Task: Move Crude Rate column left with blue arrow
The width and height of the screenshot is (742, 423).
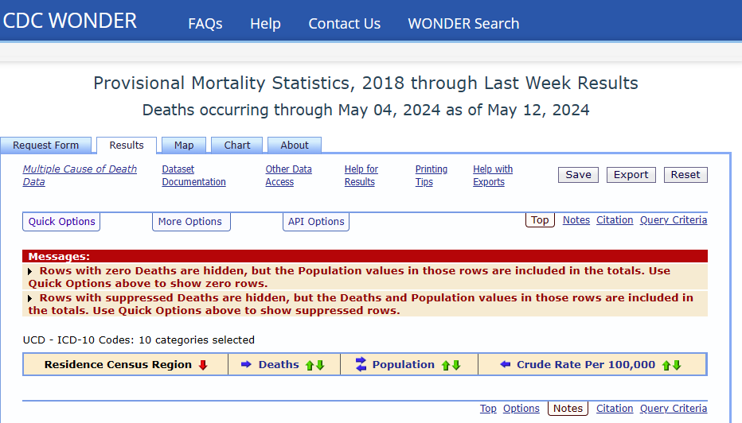Action: (506, 364)
